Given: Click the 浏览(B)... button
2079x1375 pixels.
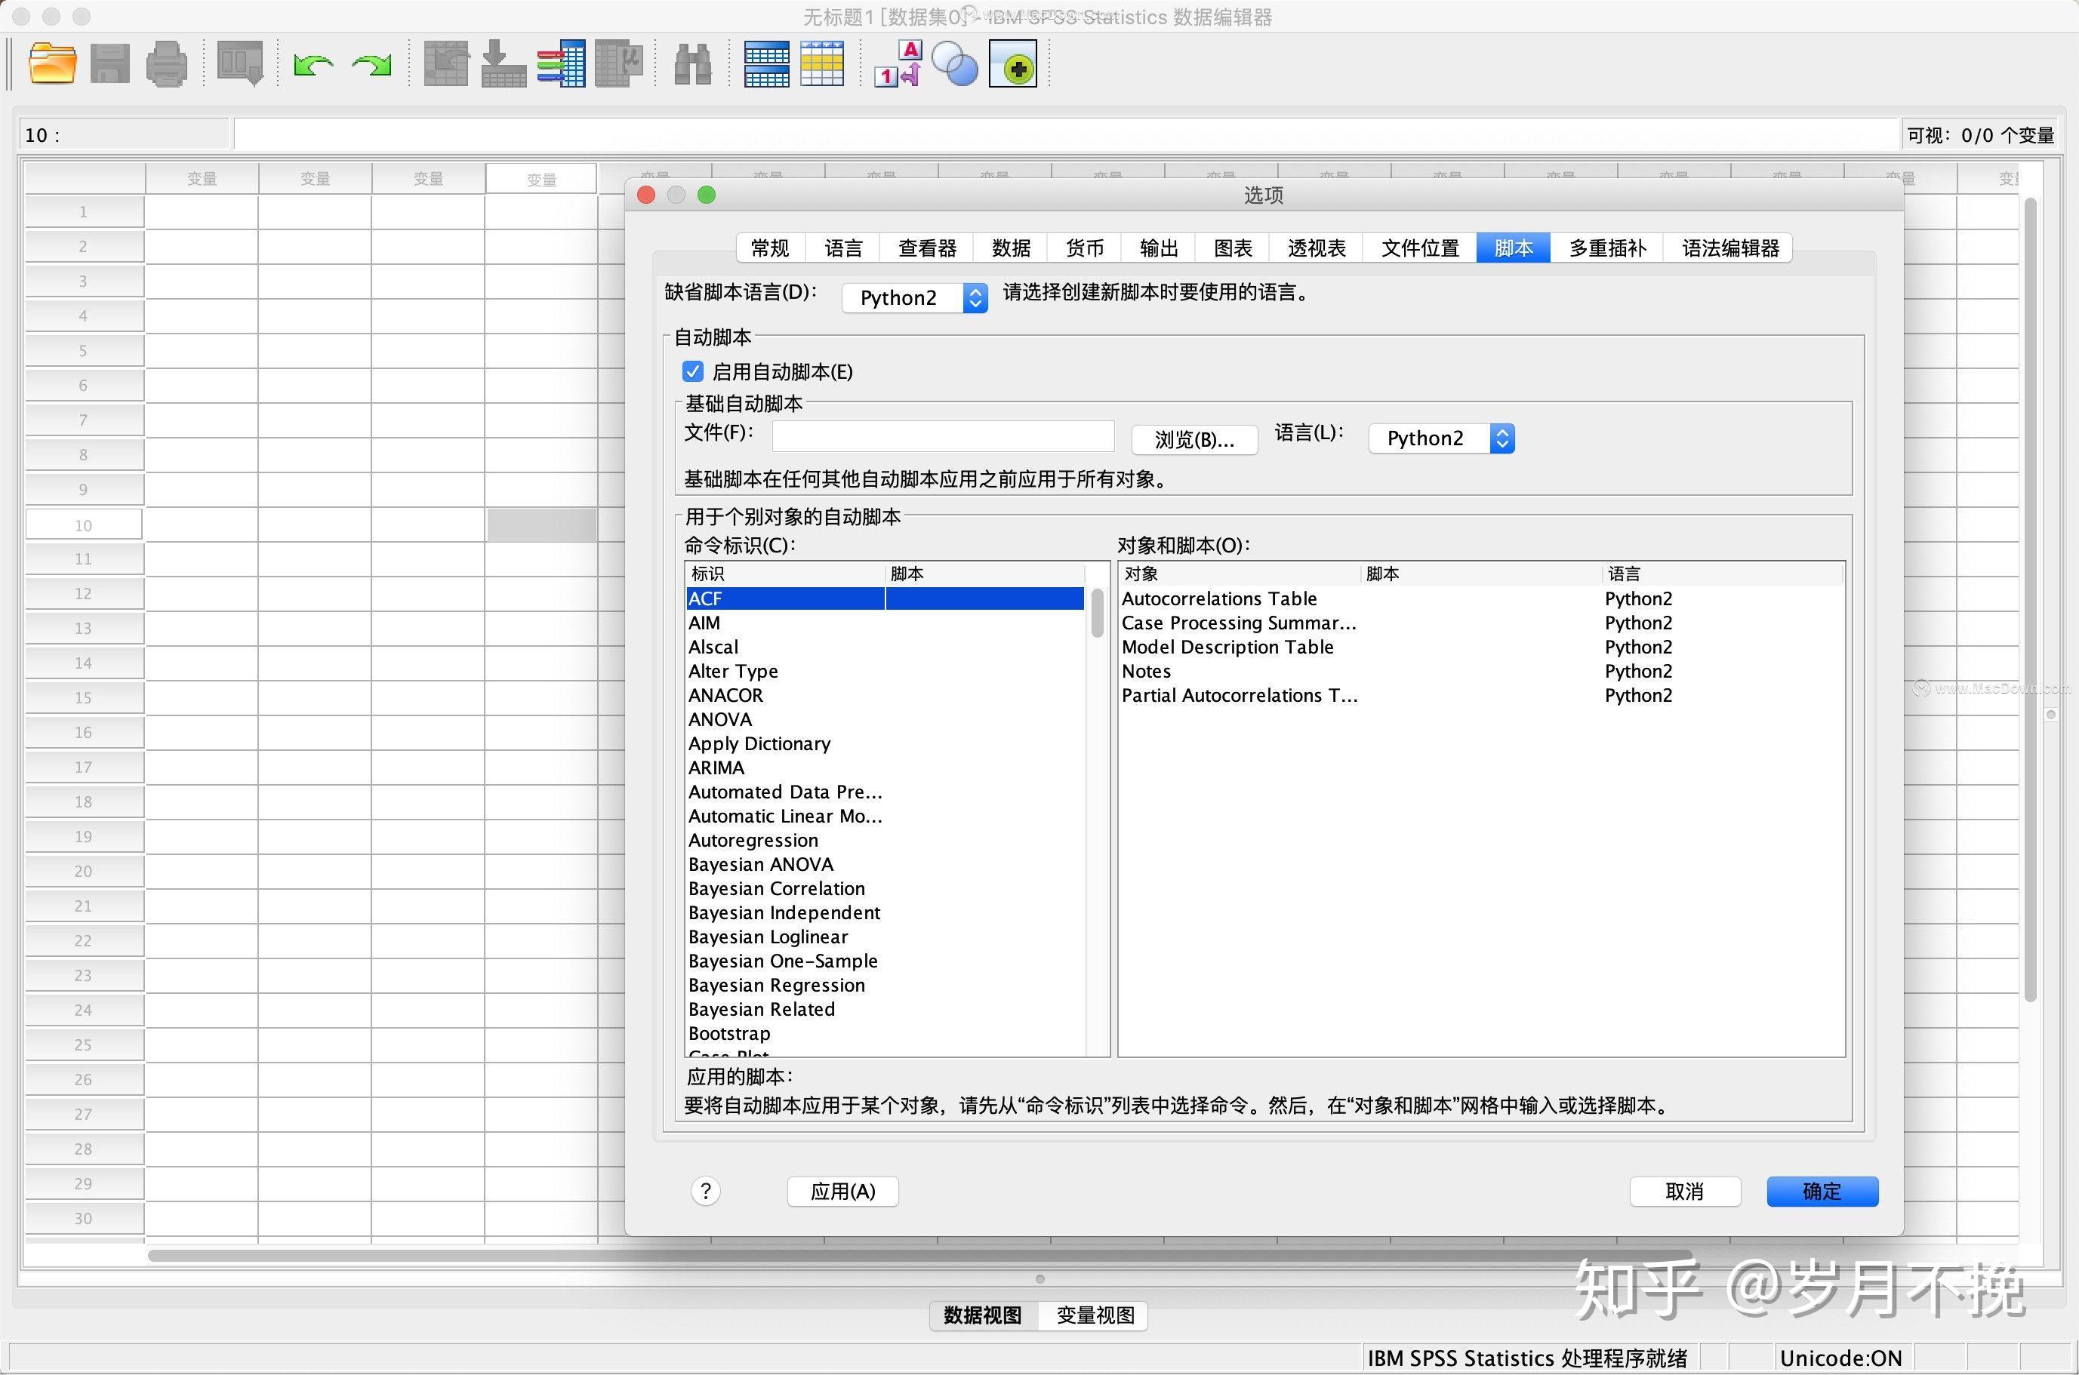Looking at the screenshot, I should click(1194, 439).
